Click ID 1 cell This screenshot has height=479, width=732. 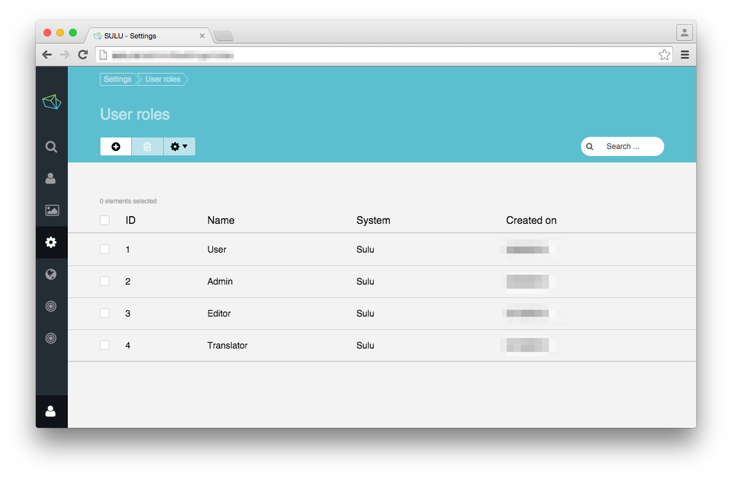(x=127, y=249)
